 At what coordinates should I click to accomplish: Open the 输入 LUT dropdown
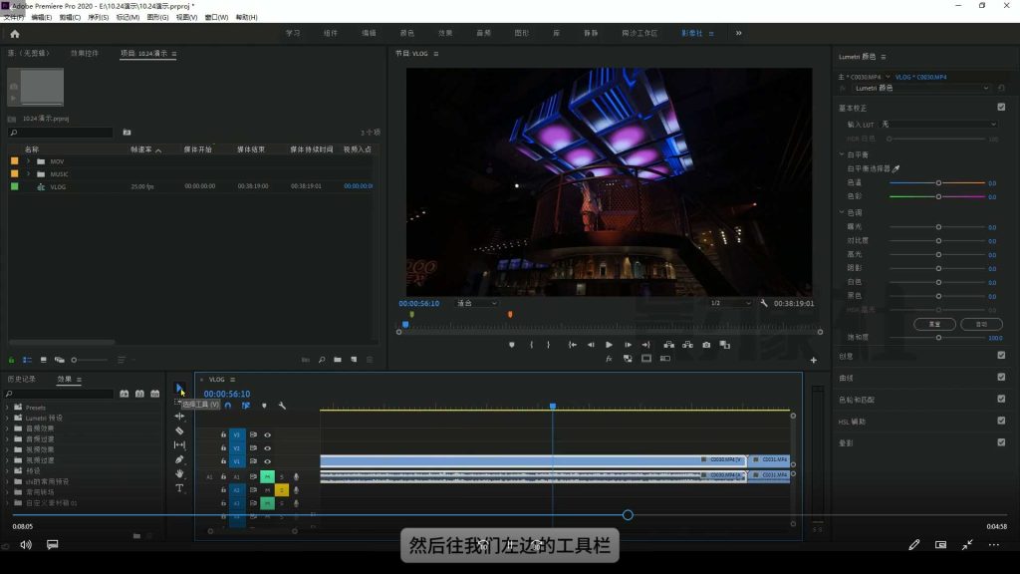pyautogui.click(x=938, y=125)
